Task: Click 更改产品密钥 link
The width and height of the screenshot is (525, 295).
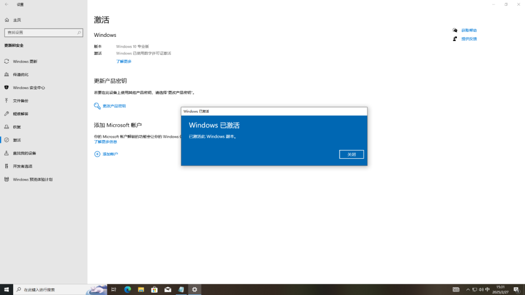Action: point(114,106)
